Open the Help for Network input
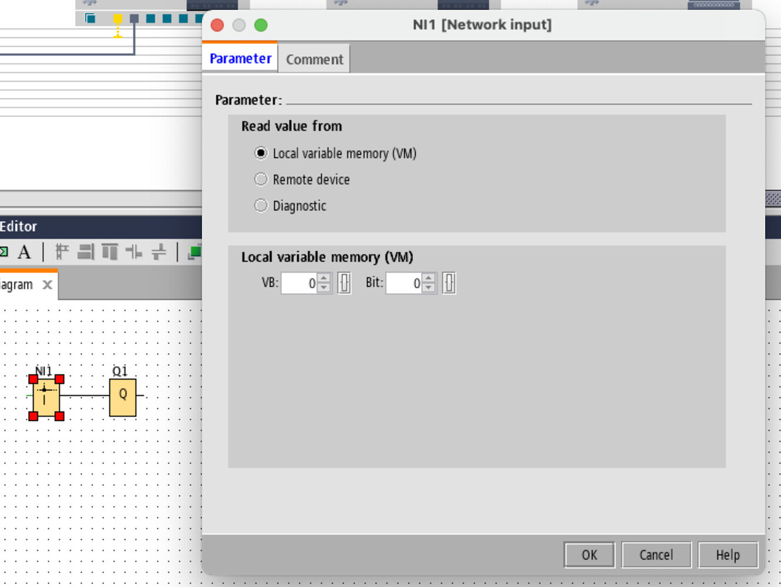The image size is (781, 587). [728, 554]
